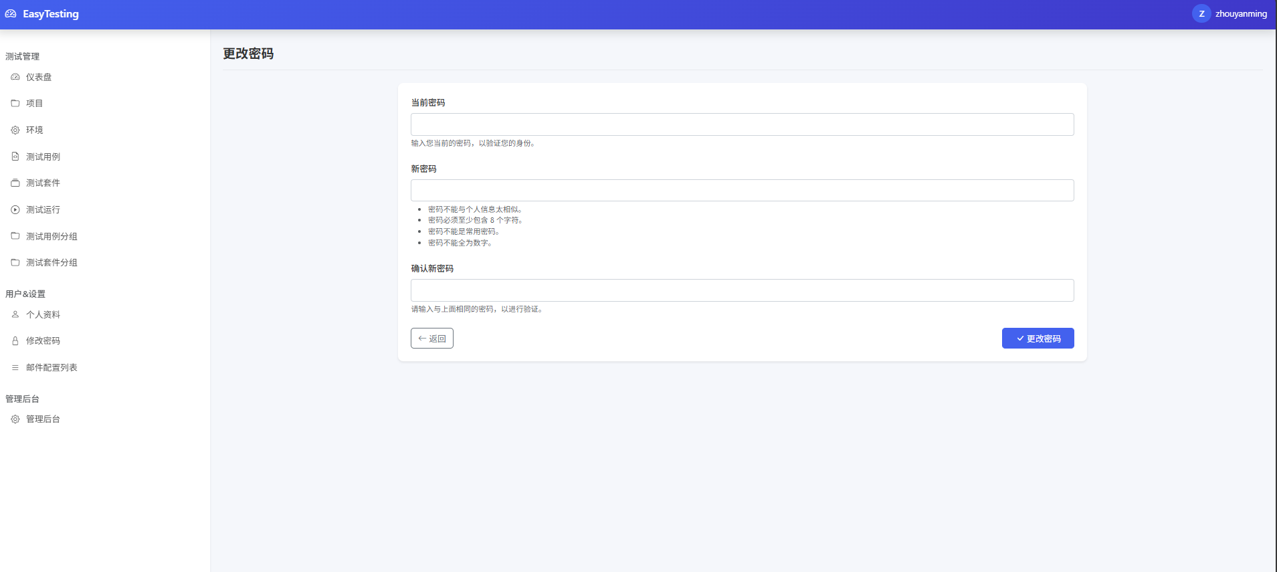Click the play circle icon beside 测试运行
1277x572 pixels.
click(x=15, y=209)
